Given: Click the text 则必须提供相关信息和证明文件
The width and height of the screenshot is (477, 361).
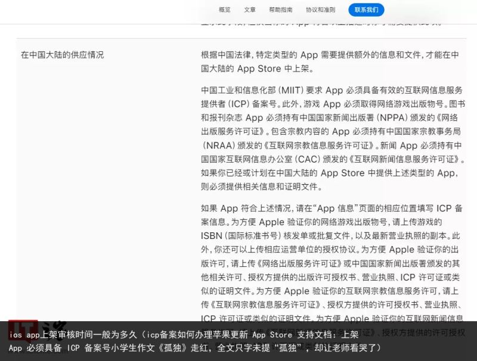Looking at the screenshot, I should pyautogui.click(x=261, y=186).
